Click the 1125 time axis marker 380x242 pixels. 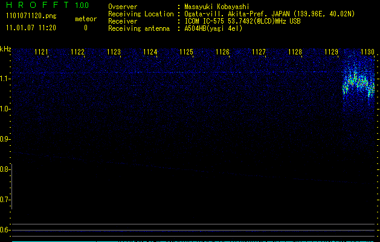186,52
